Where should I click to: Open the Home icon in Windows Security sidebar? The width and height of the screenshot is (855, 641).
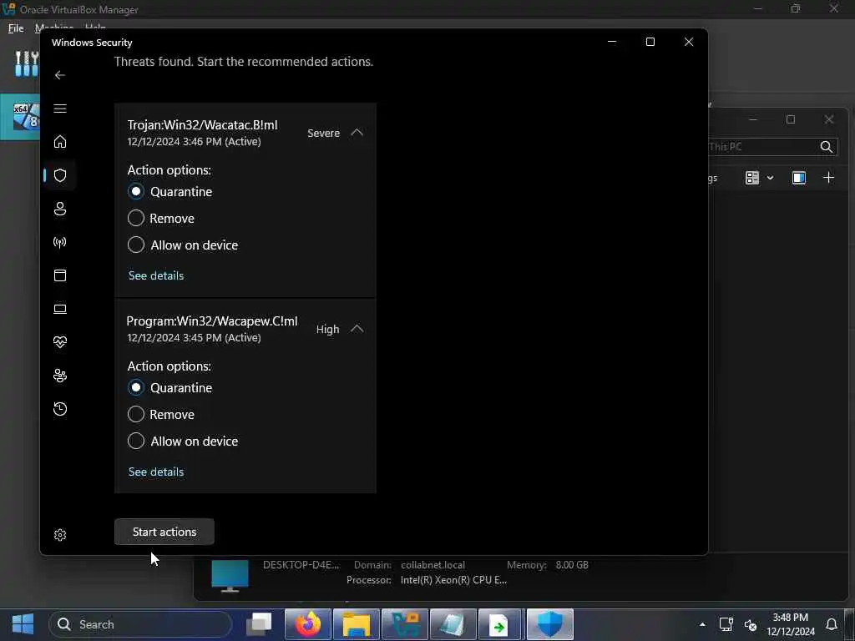60,142
